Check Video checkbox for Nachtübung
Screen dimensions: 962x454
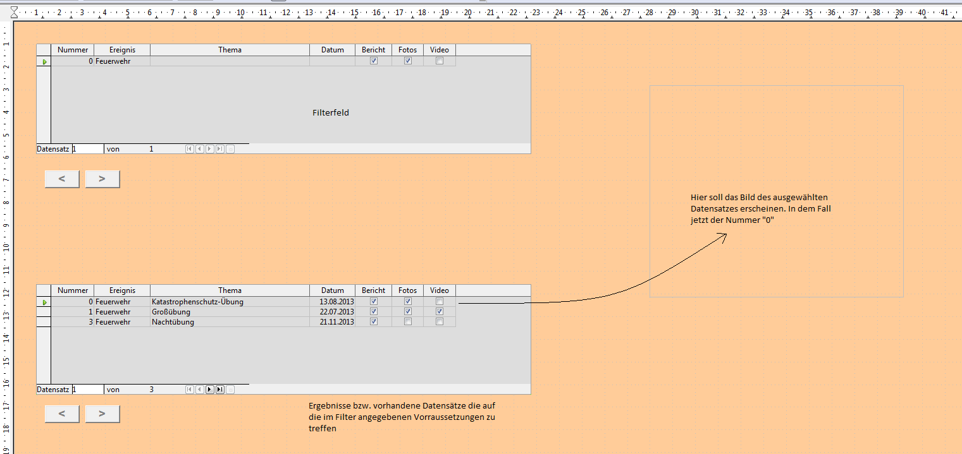tap(440, 322)
